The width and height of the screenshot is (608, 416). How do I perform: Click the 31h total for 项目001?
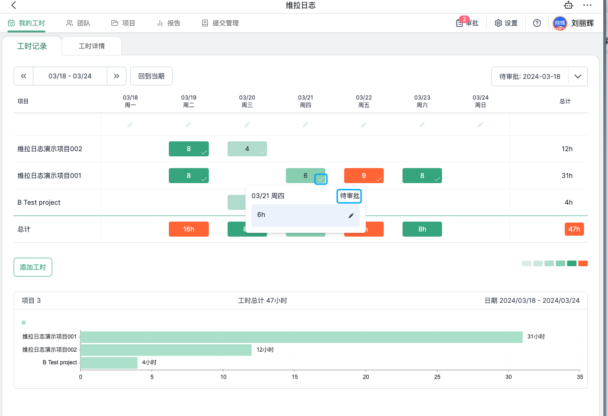567,176
